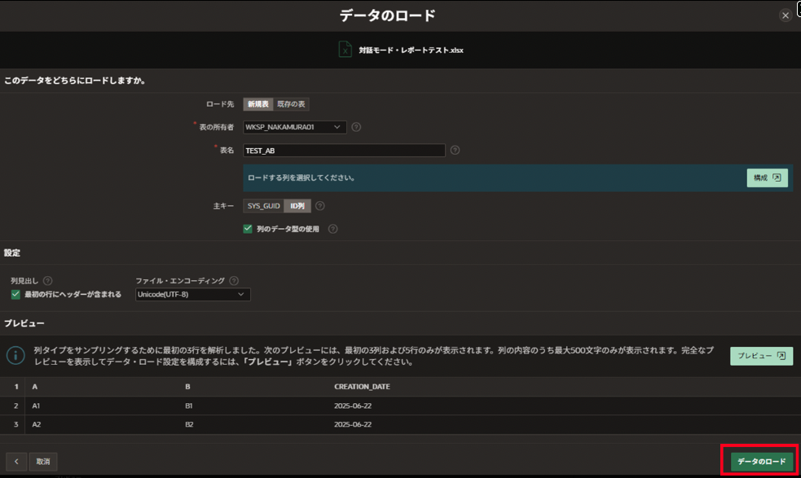Click the Excel file icon at top
Image resolution: width=801 pixels, height=478 pixels.
point(345,50)
